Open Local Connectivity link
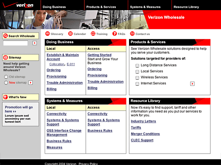This screenshot has height=165, width=221. pos(57,114)
